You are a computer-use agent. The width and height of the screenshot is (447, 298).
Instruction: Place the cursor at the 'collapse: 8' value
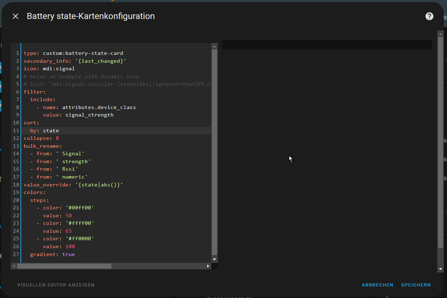coord(57,138)
